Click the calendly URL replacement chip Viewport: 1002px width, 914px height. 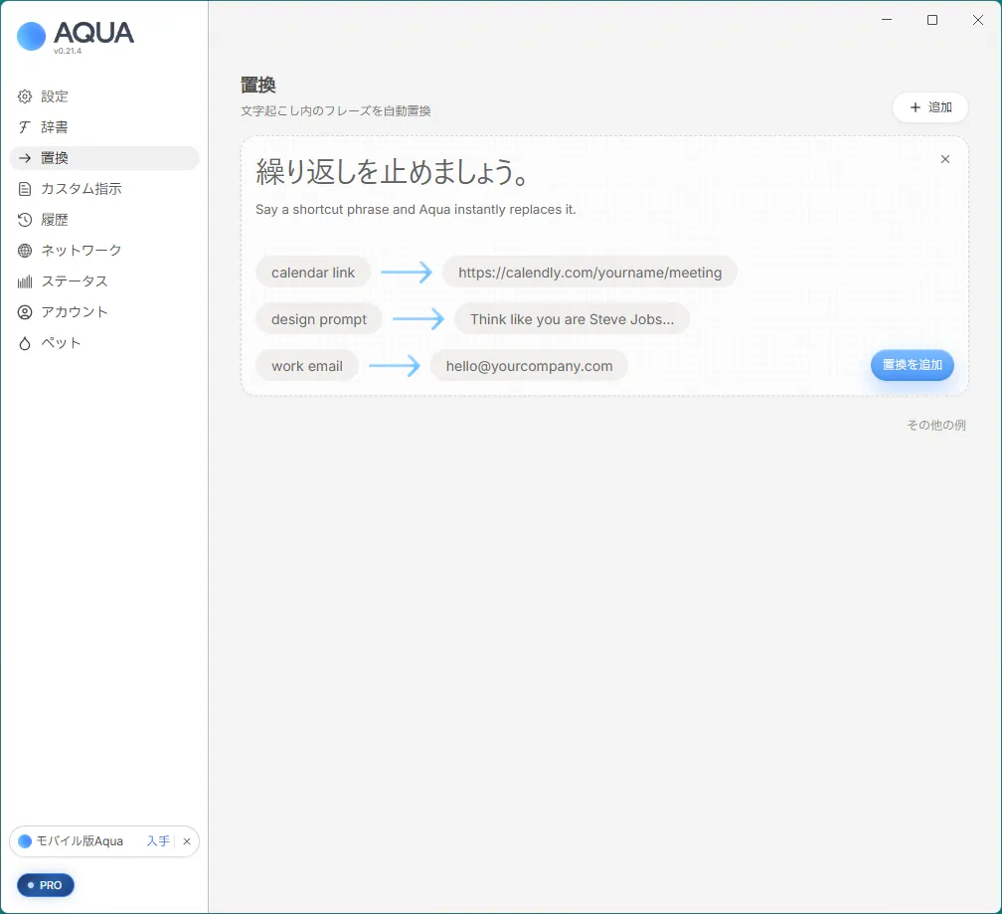pyautogui.click(x=589, y=273)
